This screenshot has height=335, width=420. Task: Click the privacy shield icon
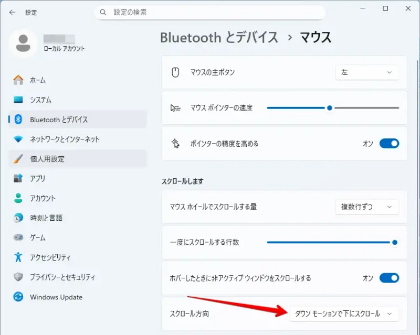pos(18,277)
